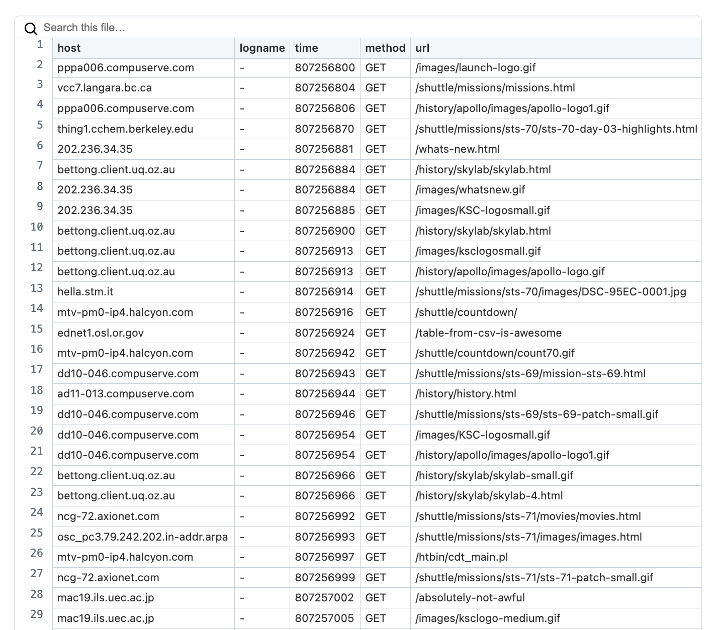716x630 pixels.
Task: Click the url "/absolutely-not-awful"
Action: (x=470, y=597)
